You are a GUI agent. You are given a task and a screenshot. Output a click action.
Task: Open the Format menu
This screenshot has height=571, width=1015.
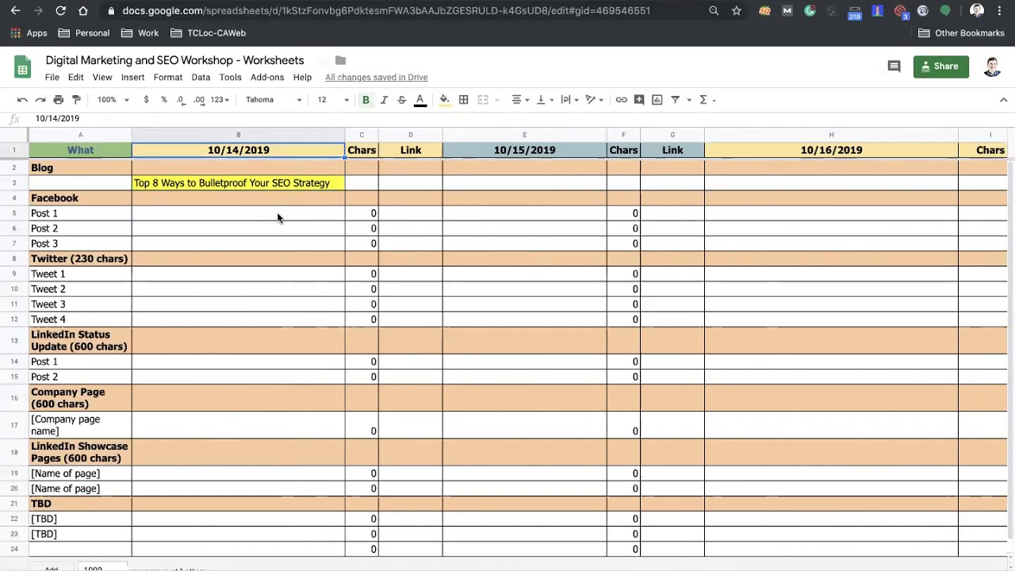[x=168, y=78]
